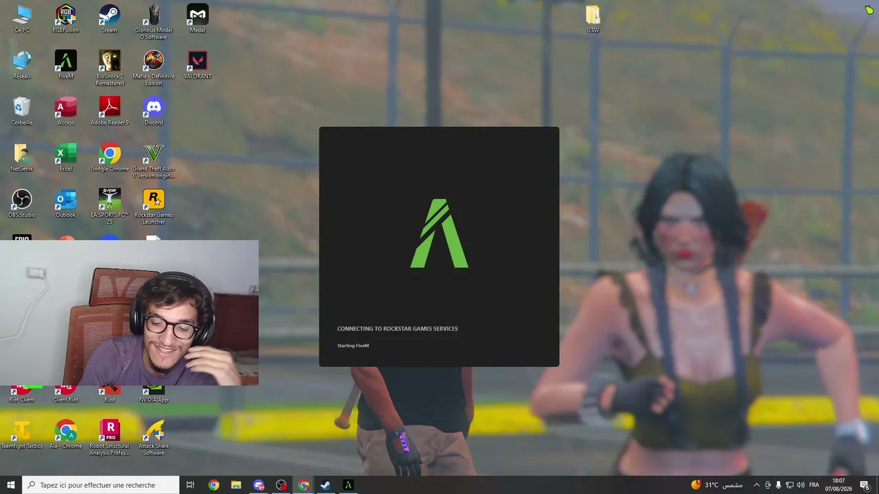Click the 'Connecting to Rockstar Games Services' status
879x494 pixels.
coord(398,329)
